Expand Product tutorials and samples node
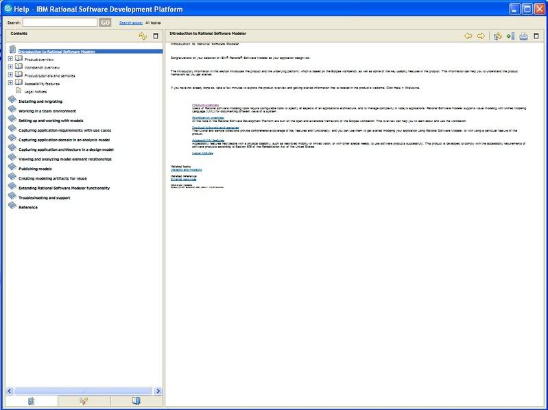The image size is (548, 410). click(x=10, y=75)
